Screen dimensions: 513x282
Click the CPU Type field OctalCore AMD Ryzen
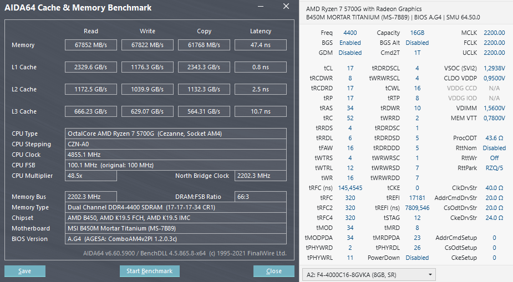coord(176,134)
